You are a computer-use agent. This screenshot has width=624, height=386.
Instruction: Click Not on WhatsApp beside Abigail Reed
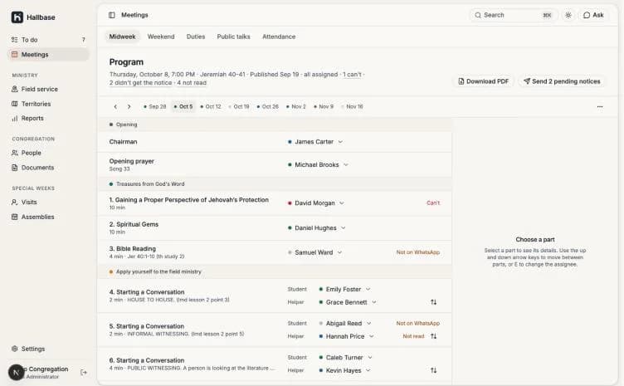tap(418, 324)
